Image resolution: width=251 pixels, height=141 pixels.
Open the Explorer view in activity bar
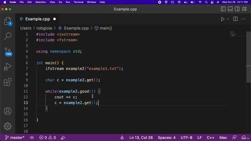click(x=7, y=21)
